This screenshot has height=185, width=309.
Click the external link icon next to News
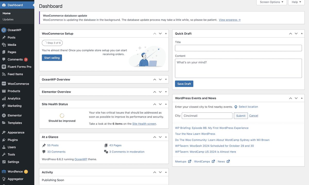tap(228, 161)
